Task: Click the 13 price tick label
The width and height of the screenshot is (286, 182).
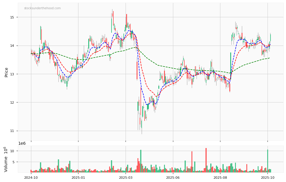Action: 12,74
